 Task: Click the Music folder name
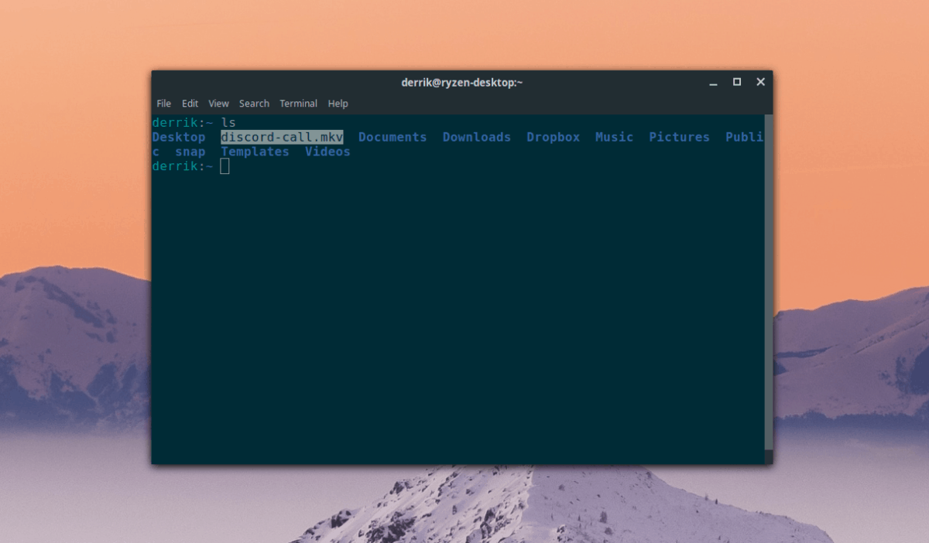pyautogui.click(x=614, y=137)
